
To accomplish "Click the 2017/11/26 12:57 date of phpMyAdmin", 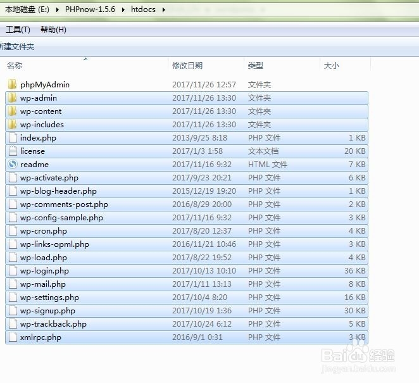I will click(x=204, y=85).
